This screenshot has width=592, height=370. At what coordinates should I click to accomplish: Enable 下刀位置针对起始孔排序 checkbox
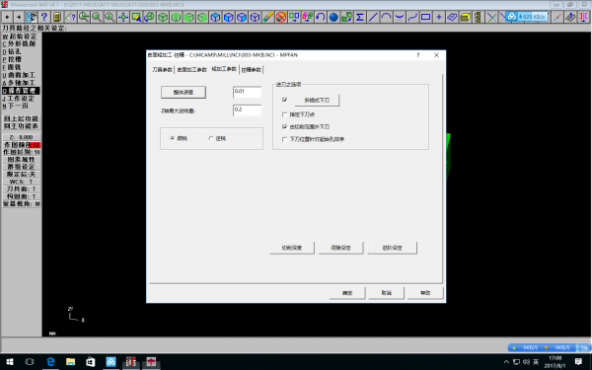tap(285, 139)
